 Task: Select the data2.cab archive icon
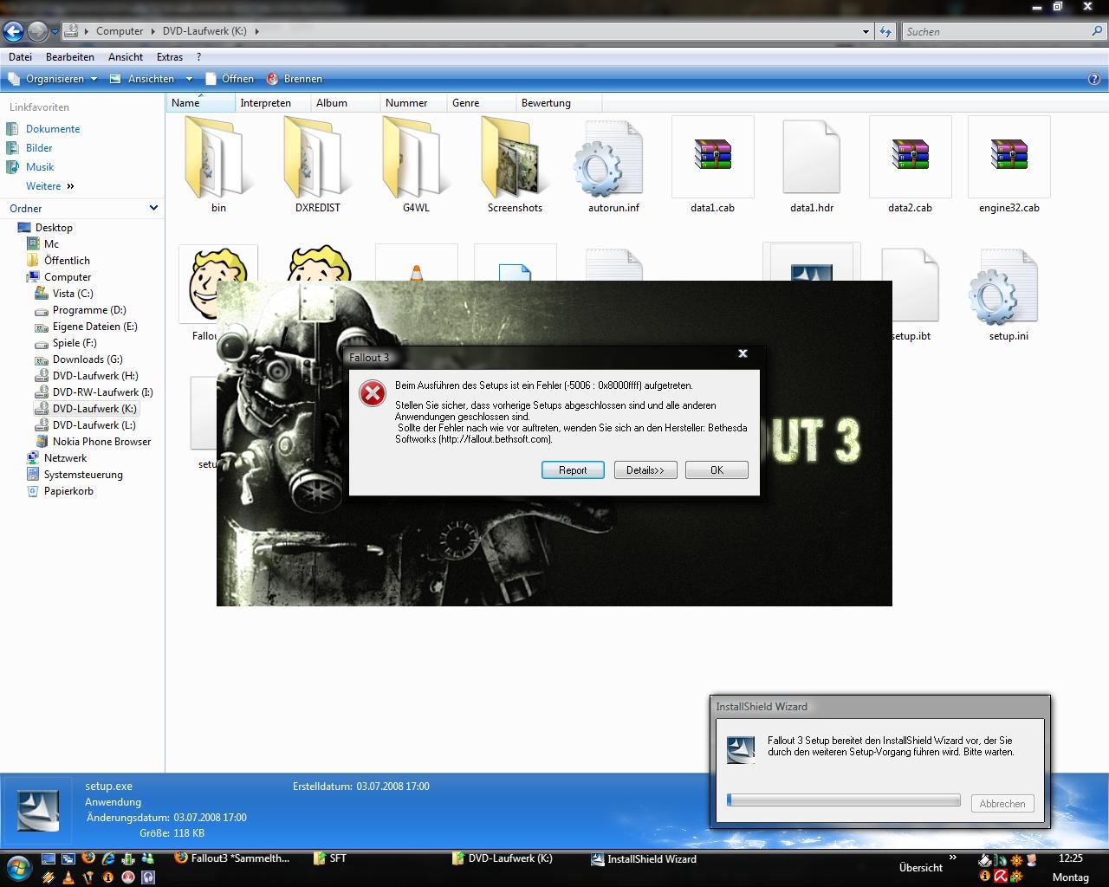tap(910, 156)
